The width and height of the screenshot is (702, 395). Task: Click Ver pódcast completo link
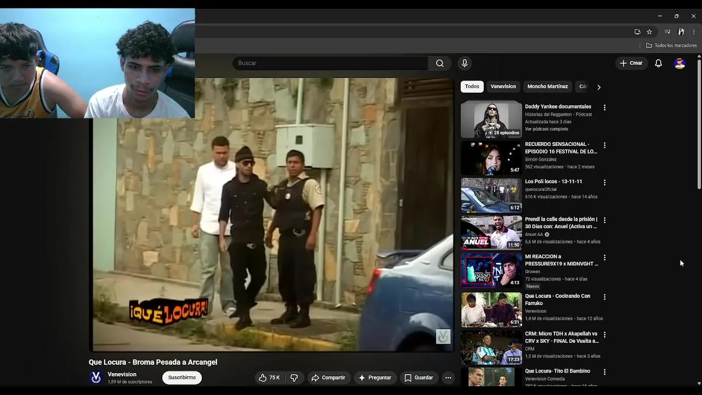point(546,129)
